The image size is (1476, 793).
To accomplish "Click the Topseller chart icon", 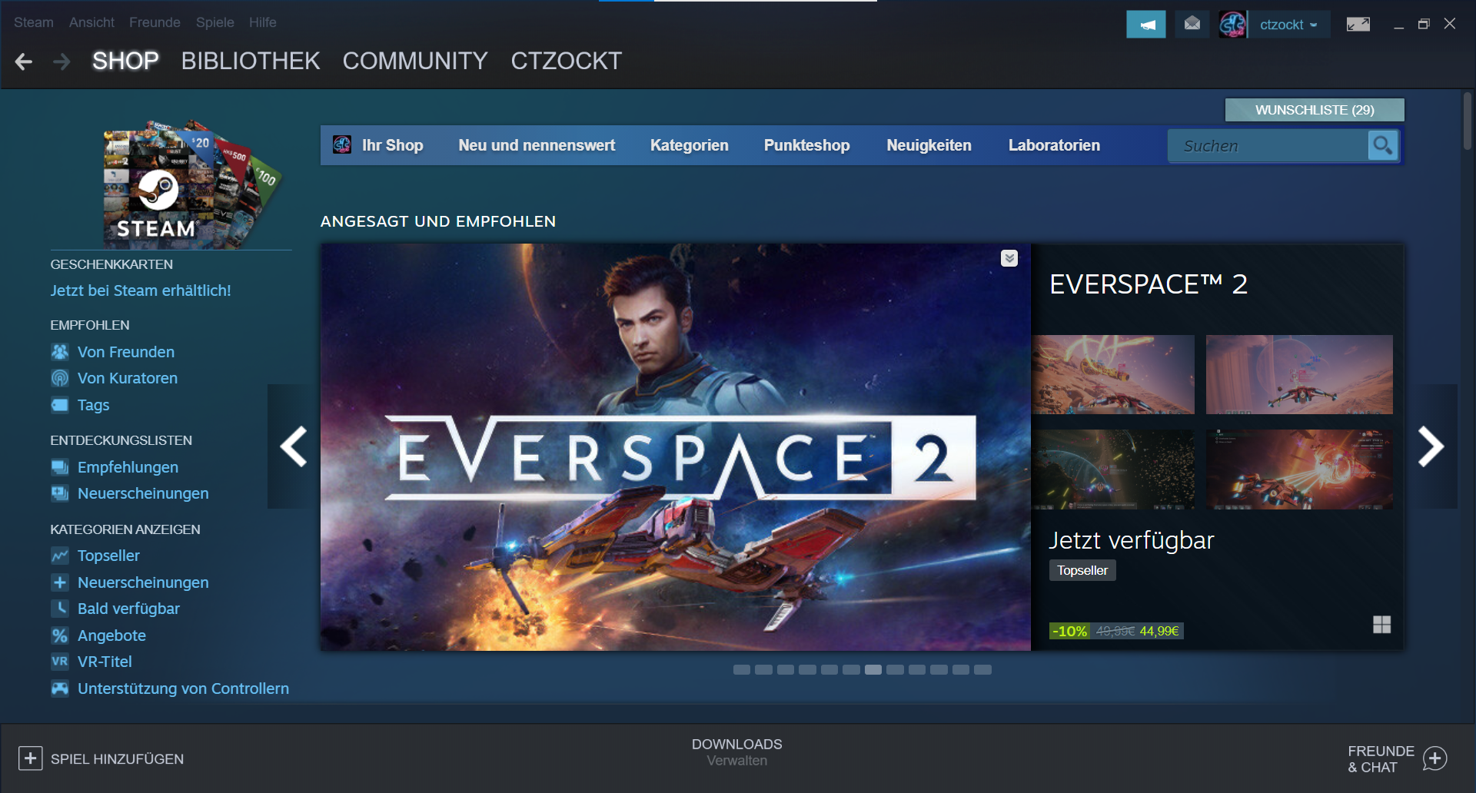I will [x=60, y=556].
